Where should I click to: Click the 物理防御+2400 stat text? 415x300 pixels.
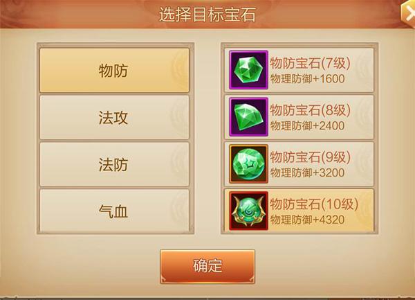tap(307, 126)
